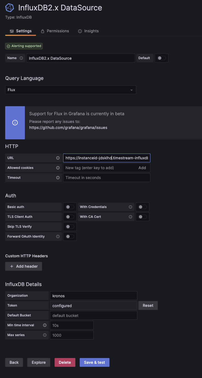Reset the configured token
Image resolution: width=202 pixels, height=378 pixels.
pyautogui.click(x=148, y=305)
